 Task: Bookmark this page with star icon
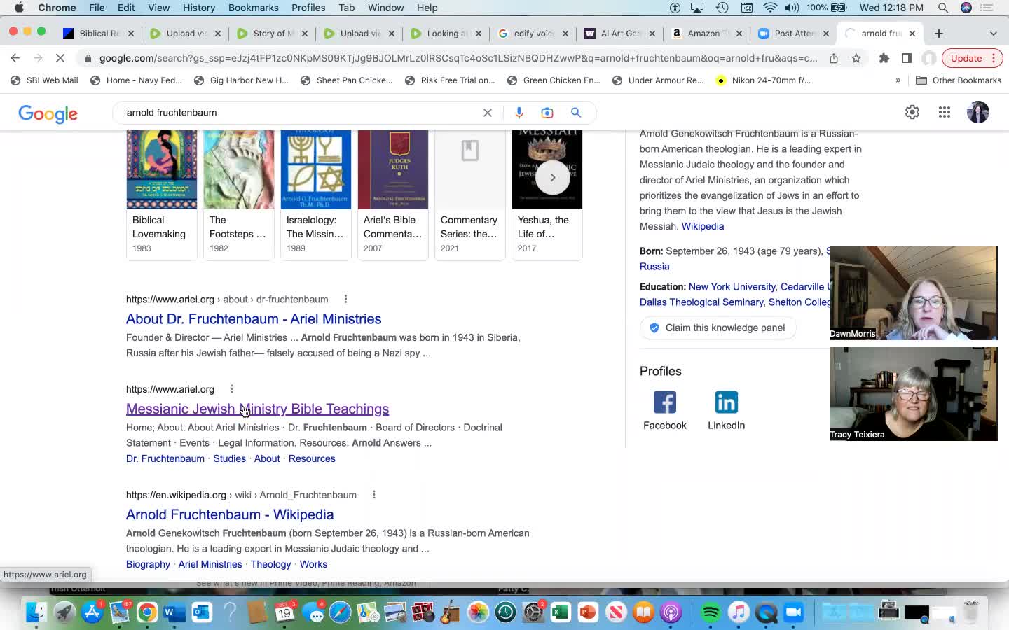click(856, 58)
